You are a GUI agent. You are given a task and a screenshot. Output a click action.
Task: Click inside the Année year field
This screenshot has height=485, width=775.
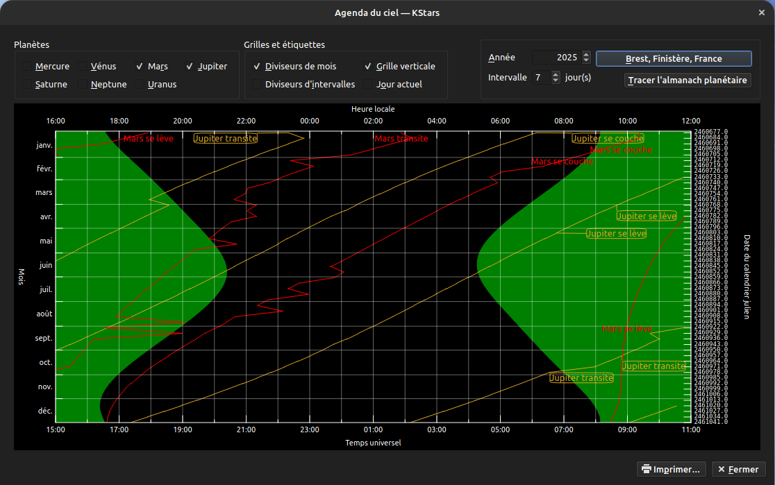tap(556, 58)
